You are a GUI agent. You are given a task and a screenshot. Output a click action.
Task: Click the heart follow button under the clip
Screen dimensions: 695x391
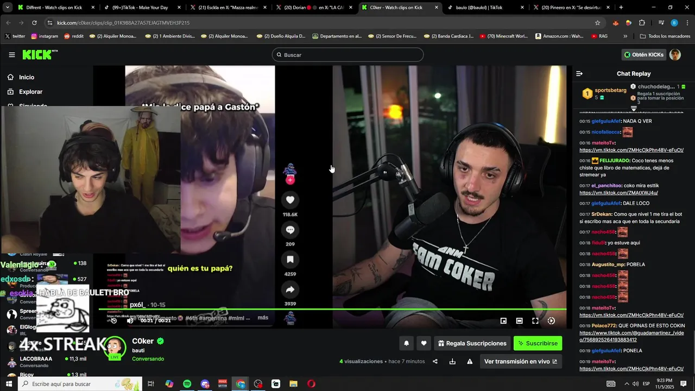(424, 343)
